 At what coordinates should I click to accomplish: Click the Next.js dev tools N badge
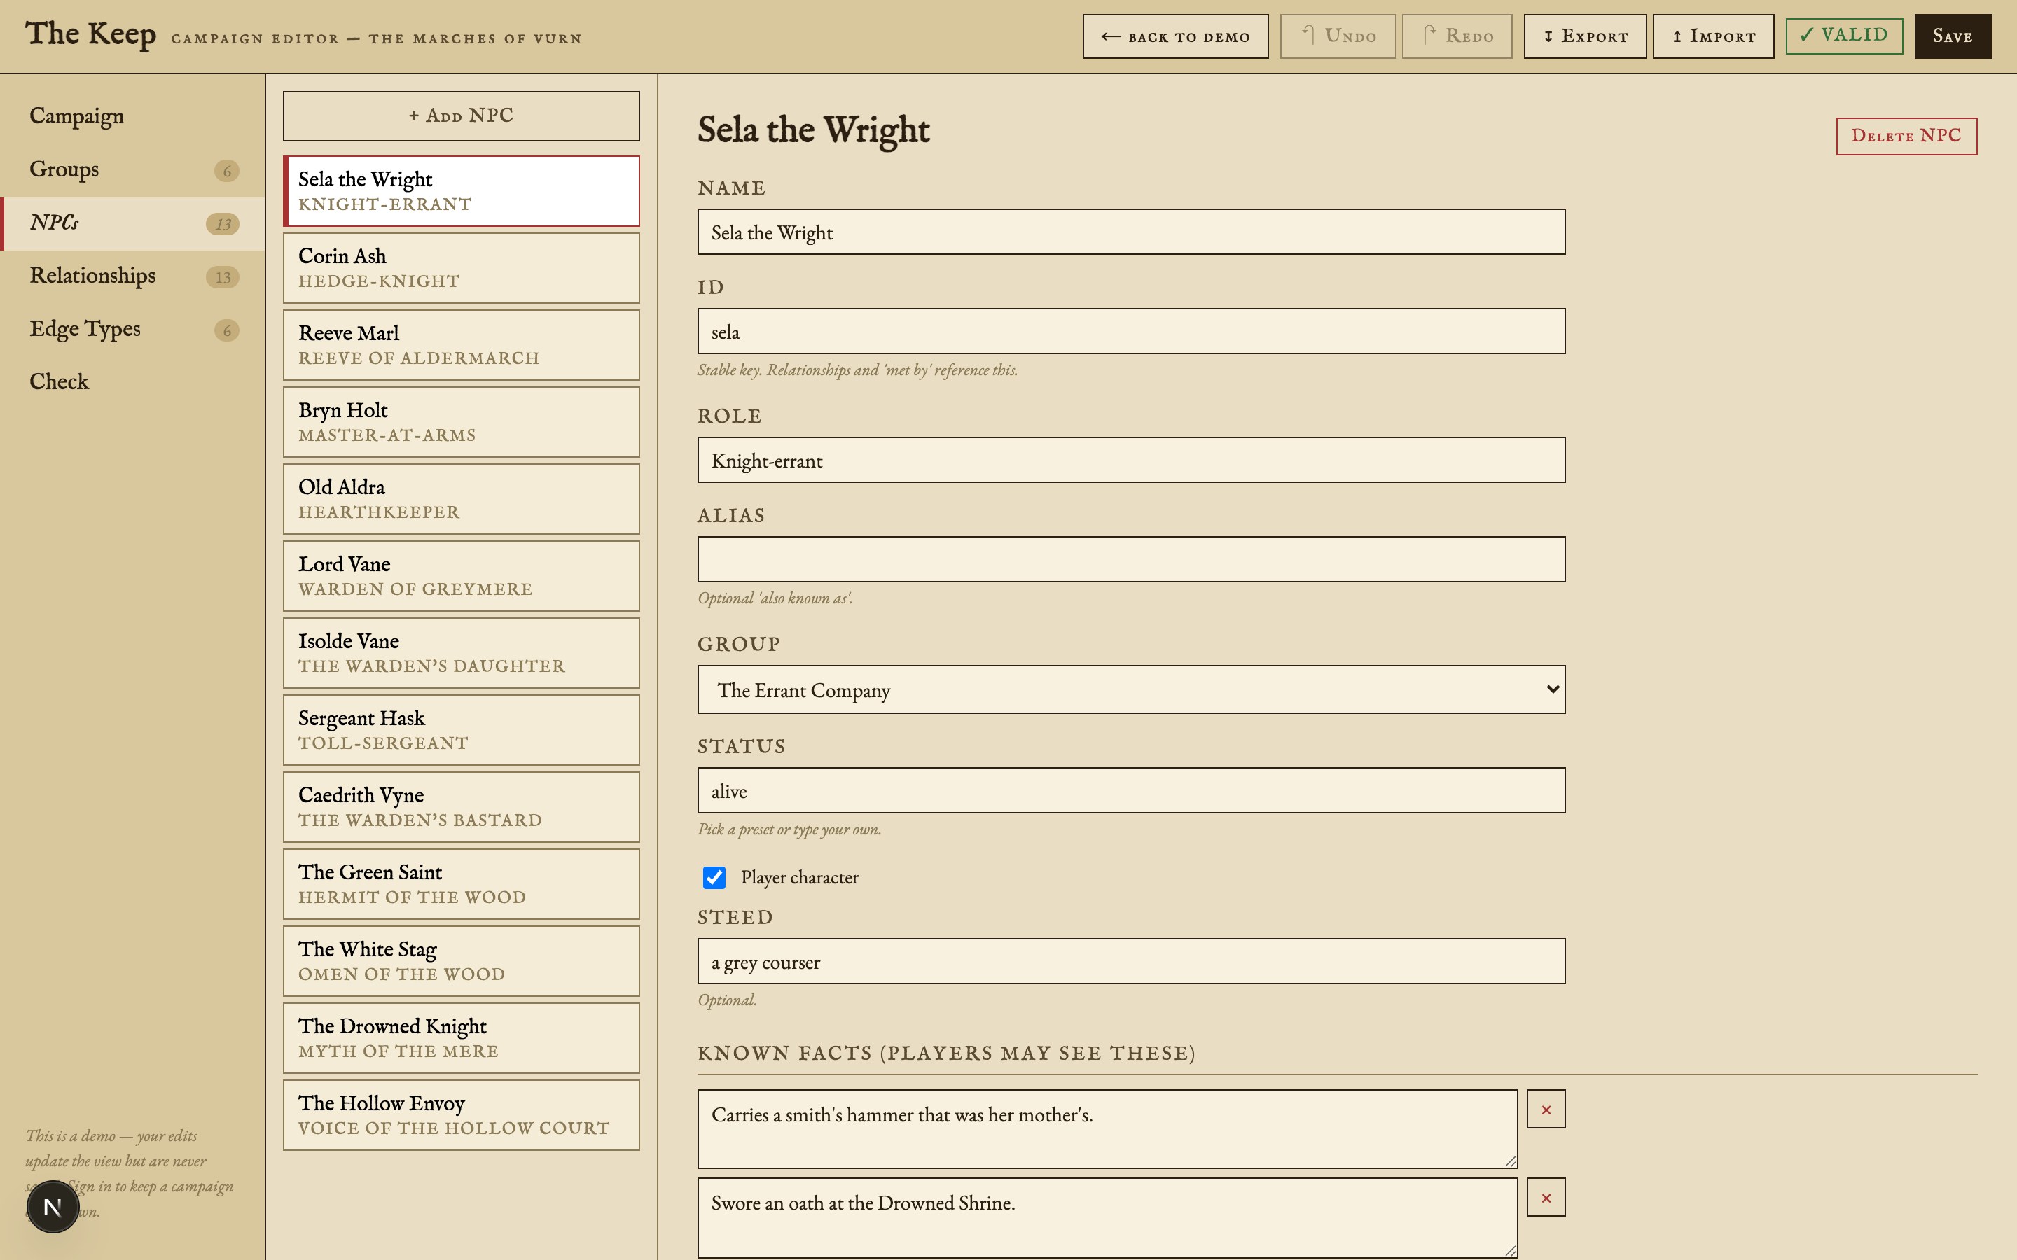(53, 1206)
